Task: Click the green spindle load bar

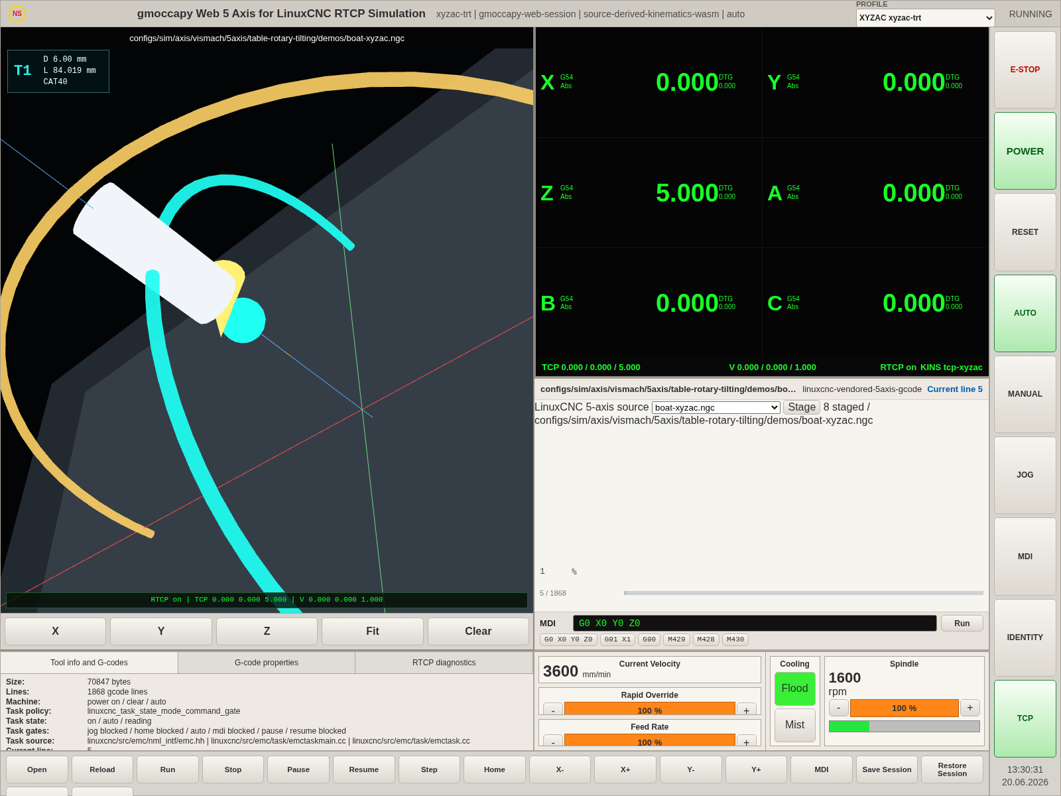Action: (904, 726)
